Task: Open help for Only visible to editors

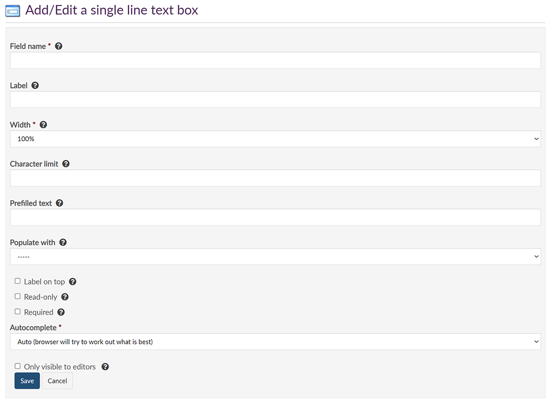Action: (x=105, y=367)
